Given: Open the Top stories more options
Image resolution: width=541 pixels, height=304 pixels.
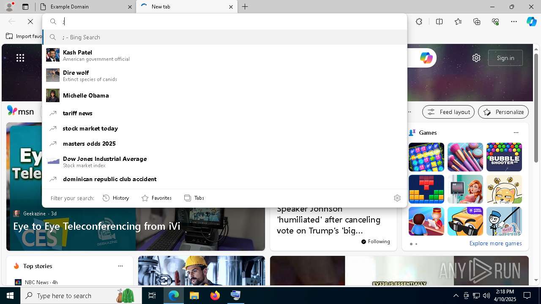Looking at the screenshot, I should [120, 266].
